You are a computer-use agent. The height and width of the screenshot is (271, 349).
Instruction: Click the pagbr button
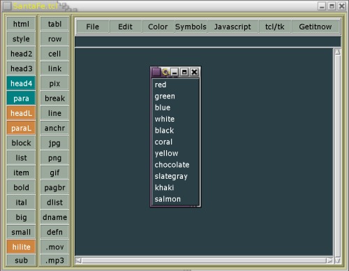coord(54,187)
